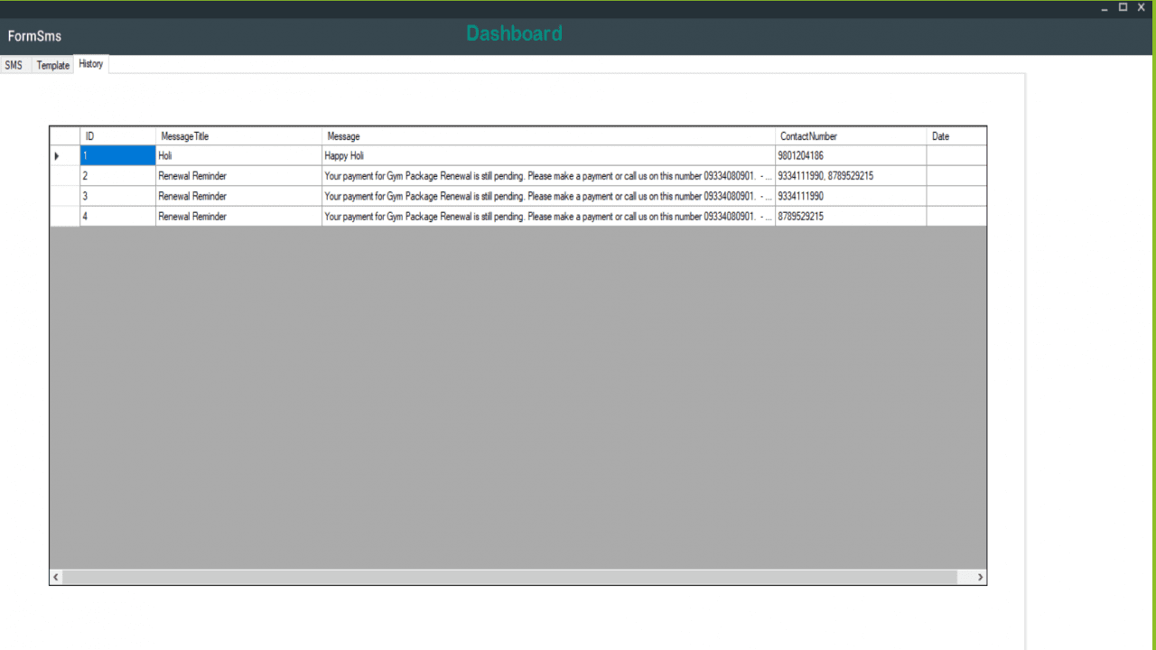Maximize the application window

click(x=1123, y=7)
